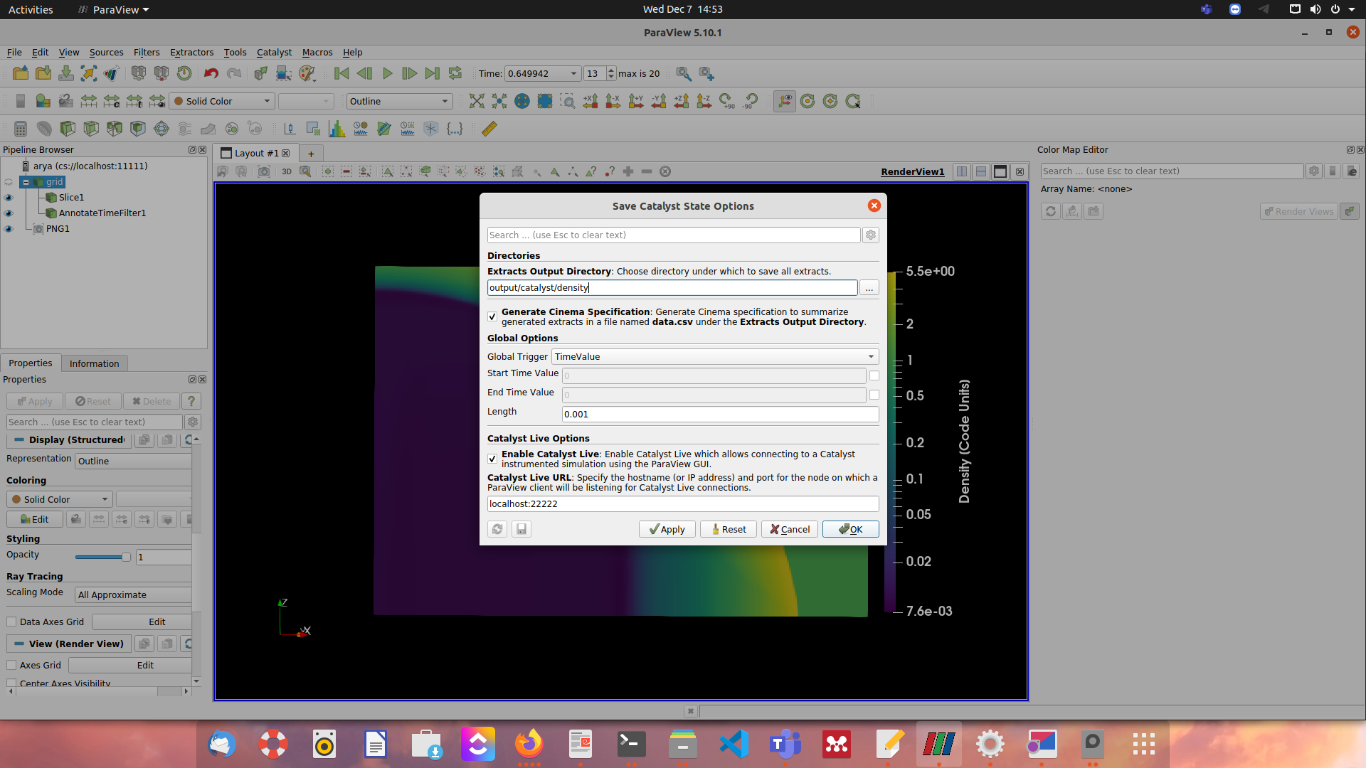Toggle 3D interaction mode in RenderView
Image resolution: width=1366 pixels, height=768 pixels.
pyautogui.click(x=287, y=171)
